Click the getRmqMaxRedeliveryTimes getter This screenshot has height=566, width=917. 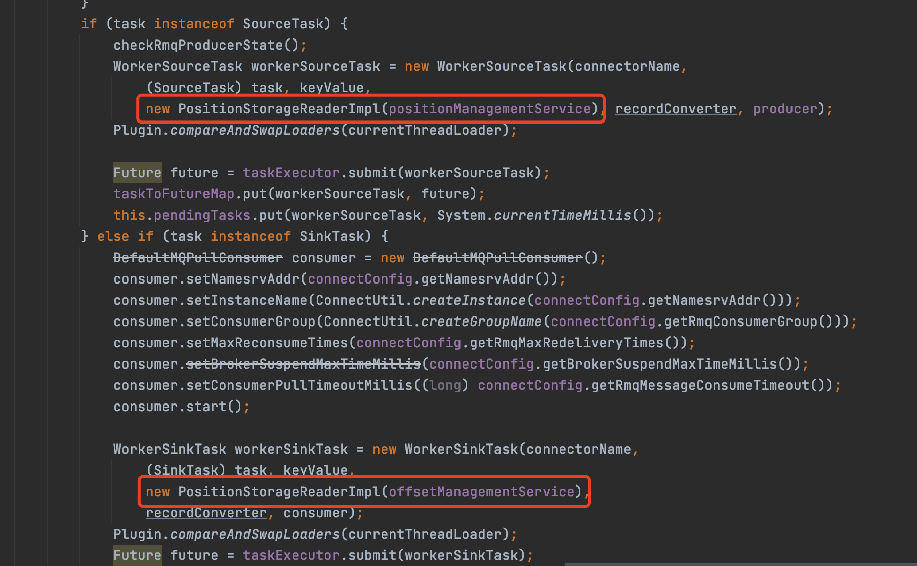pos(566,343)
